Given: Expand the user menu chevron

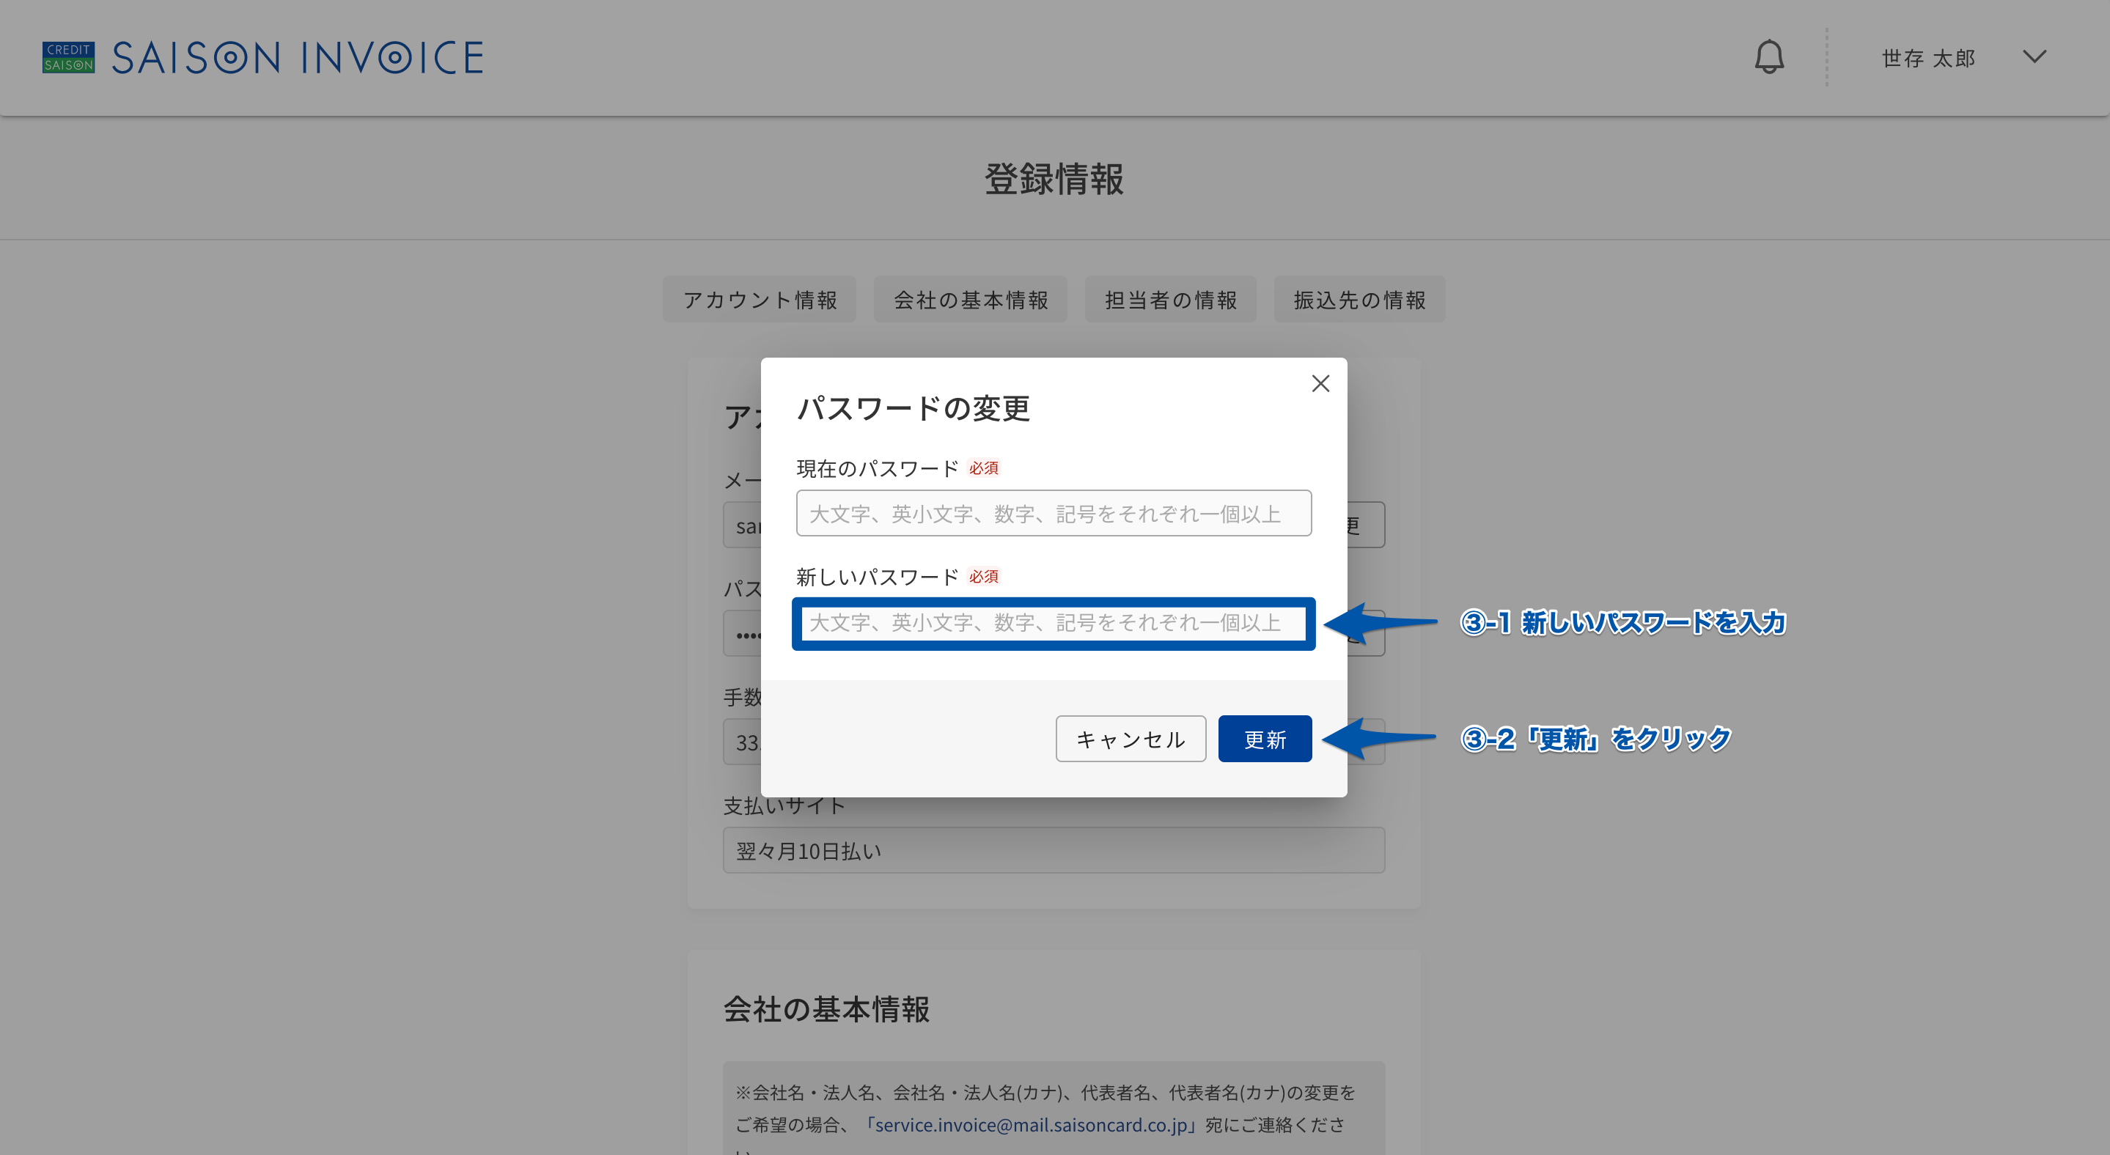Looking at the screenshot, I should coord(2034,57).
